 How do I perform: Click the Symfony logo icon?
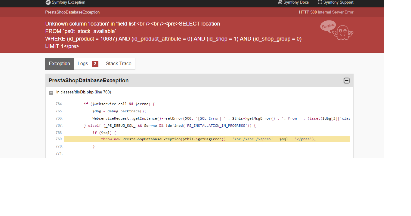coord(48,2)
